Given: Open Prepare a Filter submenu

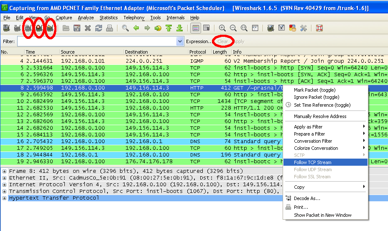Looking at the screenshot, I should [x=325, y=134].
